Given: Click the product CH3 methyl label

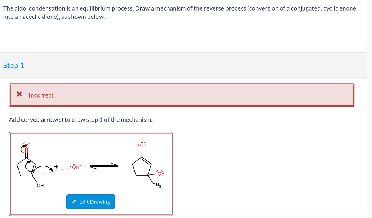Looking at the screenshot, I should click(157, 185).
